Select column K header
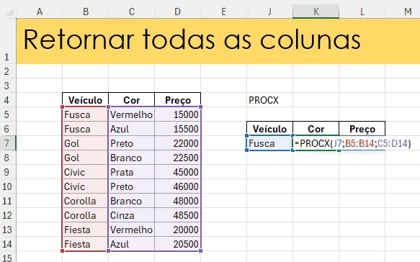The image size is (420, 262). point(316,12)
